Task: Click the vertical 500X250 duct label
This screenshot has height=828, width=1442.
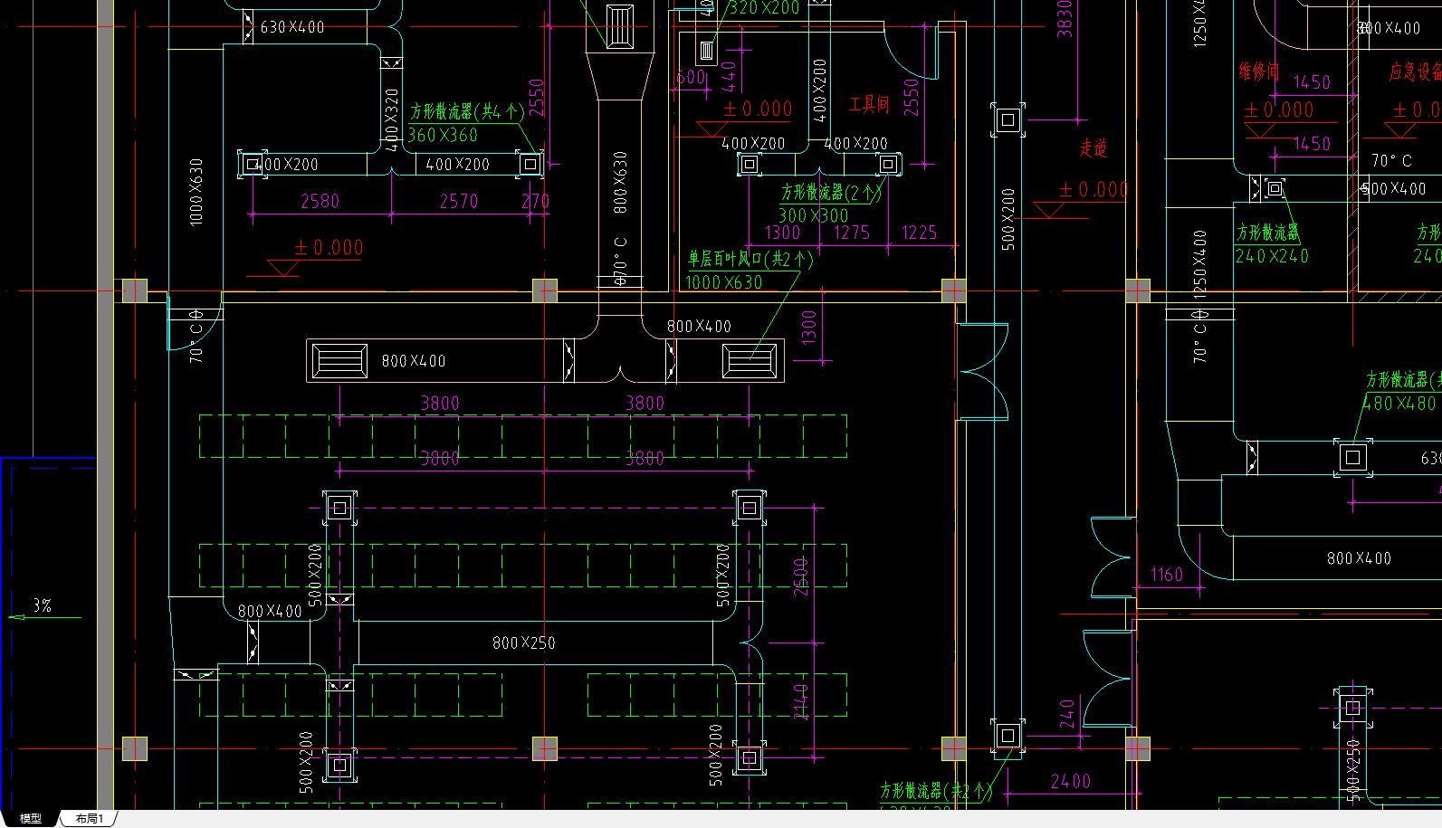Action: (x=1352, y=770)
